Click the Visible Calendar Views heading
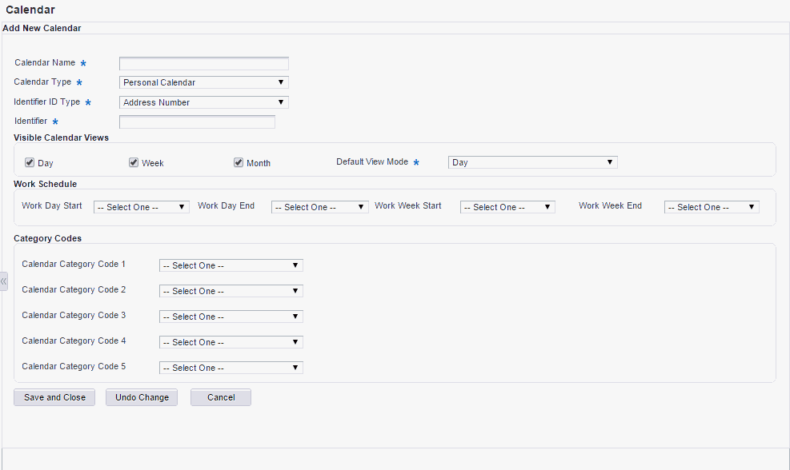This screenshot has height=470, width=790. [x=61, y=137]
